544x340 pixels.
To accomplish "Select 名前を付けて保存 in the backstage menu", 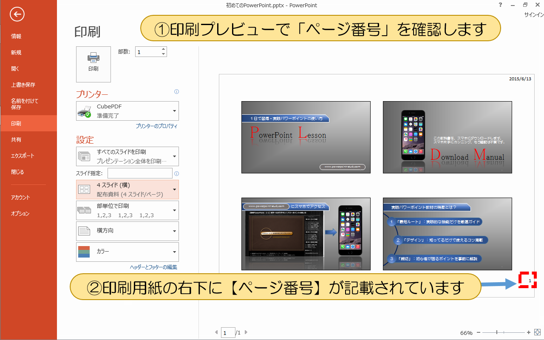I will tap(28, 104).
